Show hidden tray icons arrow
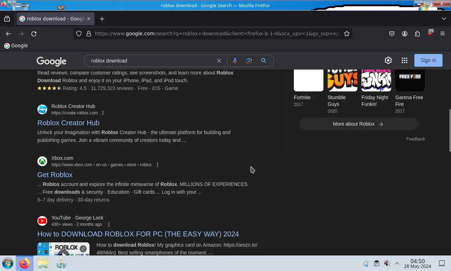This screenshot has width=451, height=271. tap(397, 263)
